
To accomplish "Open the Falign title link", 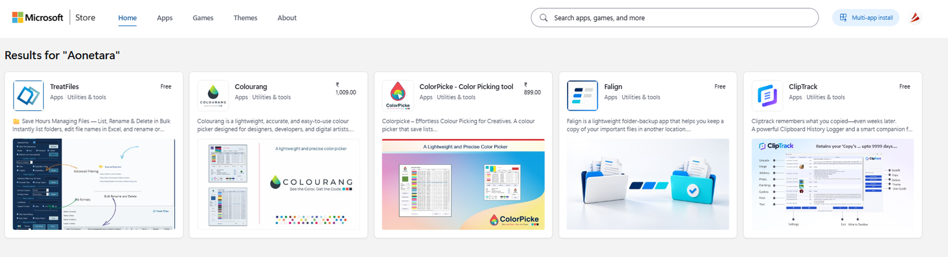I will click(x=613, y=86).
